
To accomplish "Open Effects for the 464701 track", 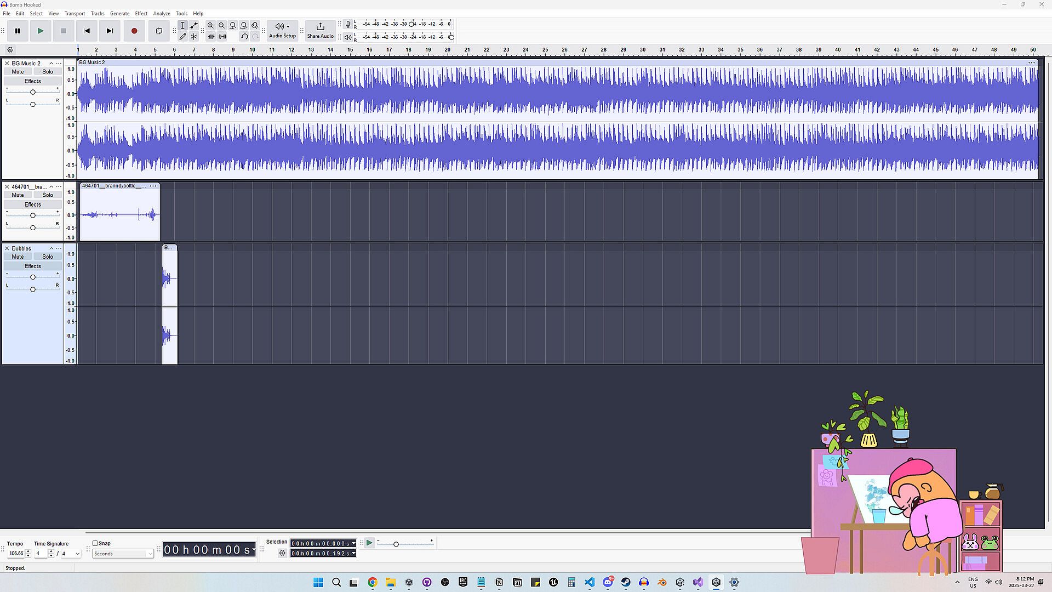I will point(32,204).
